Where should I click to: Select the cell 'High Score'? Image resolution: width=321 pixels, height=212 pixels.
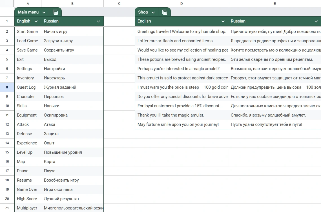click(x=28, y=199)
